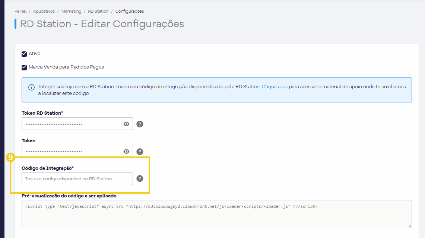This screenshot has height=238, width=425.
Task: Open help for Token RD Station
Action: [140, 124]
